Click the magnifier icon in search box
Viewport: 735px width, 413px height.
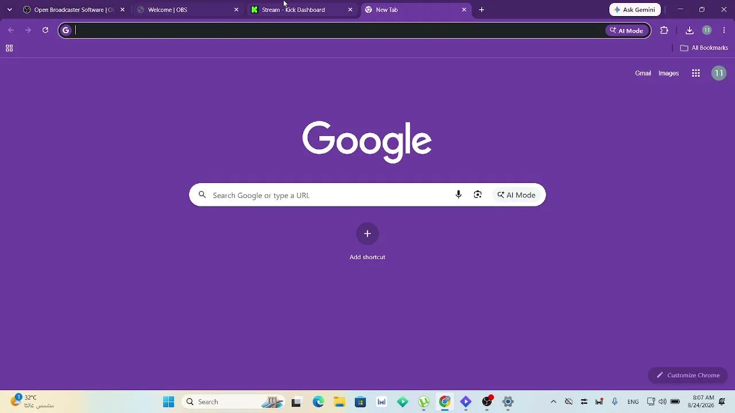click(x=202, y=195)
